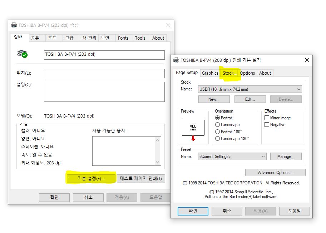
Task: Switch to the Tools tab
Action: 140,38
